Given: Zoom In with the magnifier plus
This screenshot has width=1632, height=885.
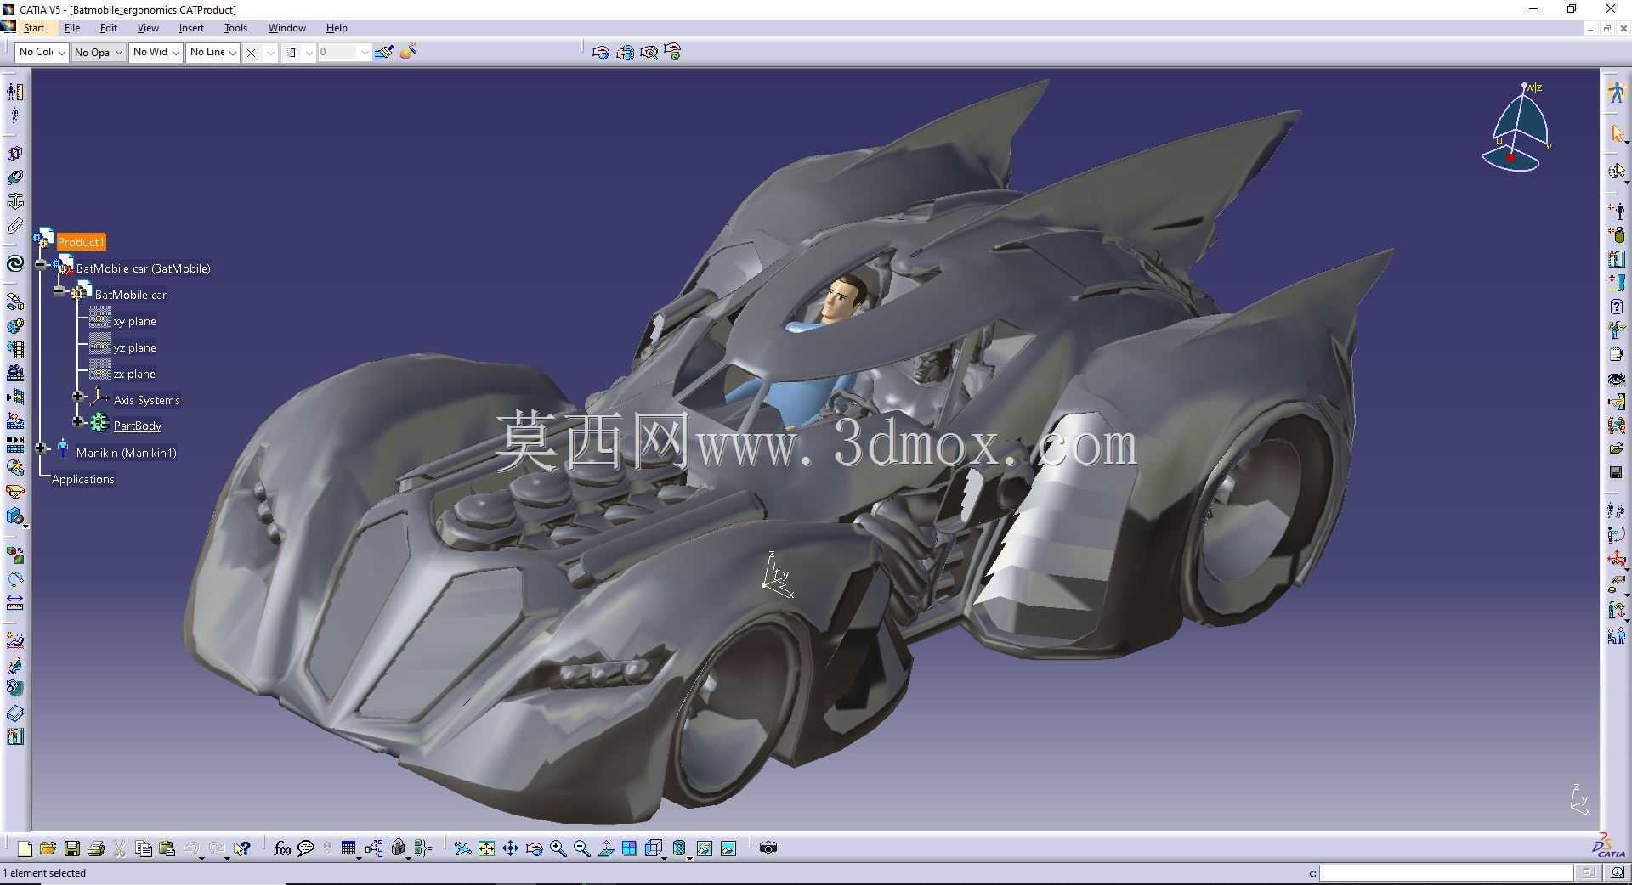Looking at the screenshot, I should tap(558, 848).
